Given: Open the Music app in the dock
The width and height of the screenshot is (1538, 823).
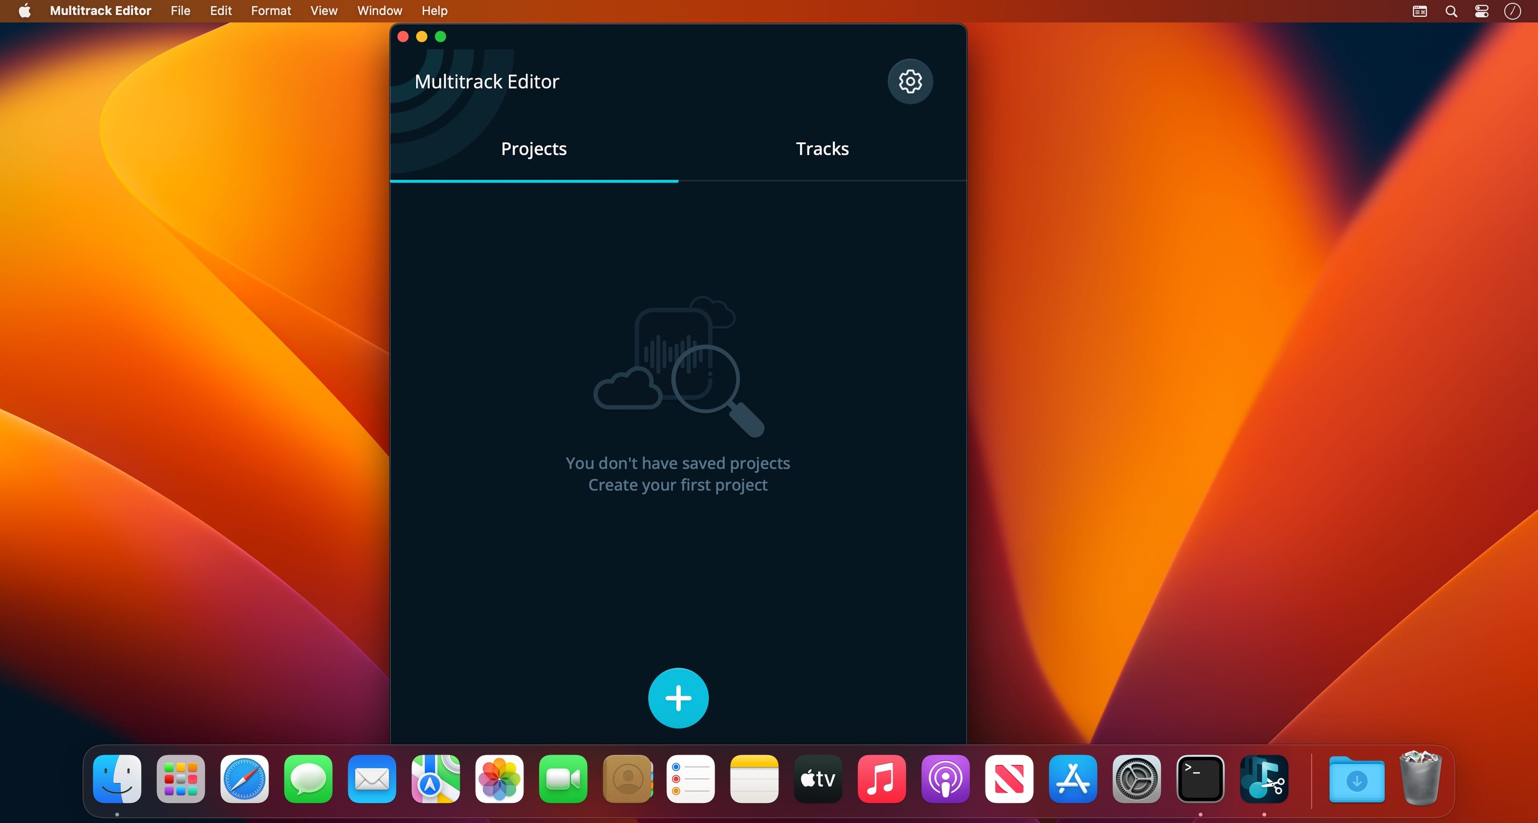Looking at the screenshot, I should pyautogui.click(x=881, y=779).
